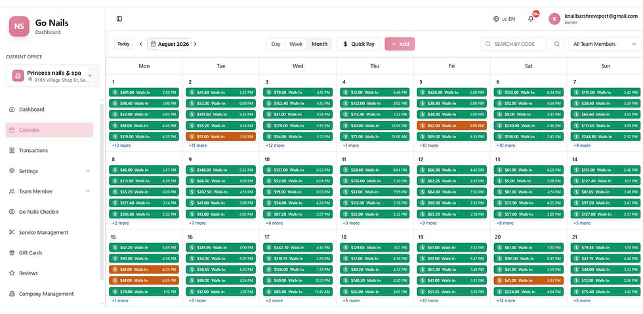Click the Team Member people icon

pos(12,191)
